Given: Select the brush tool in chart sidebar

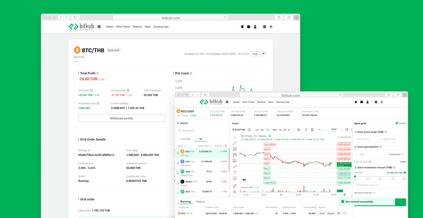Looking at the screenshot, I should (x=235, y=167).
